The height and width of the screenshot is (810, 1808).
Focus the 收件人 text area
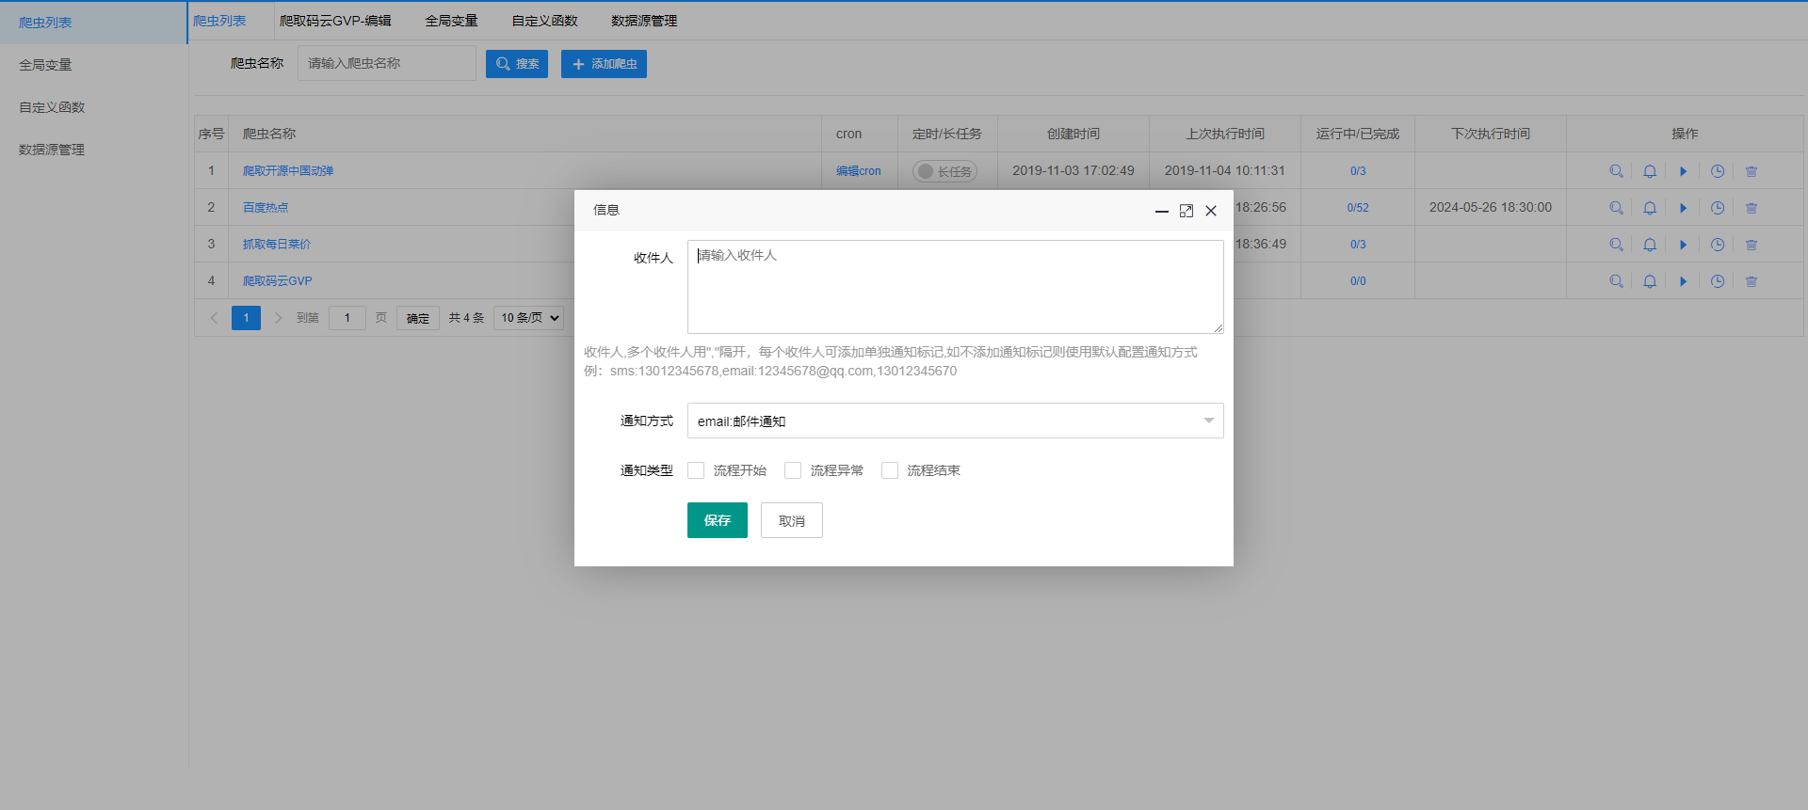(956, 287)
